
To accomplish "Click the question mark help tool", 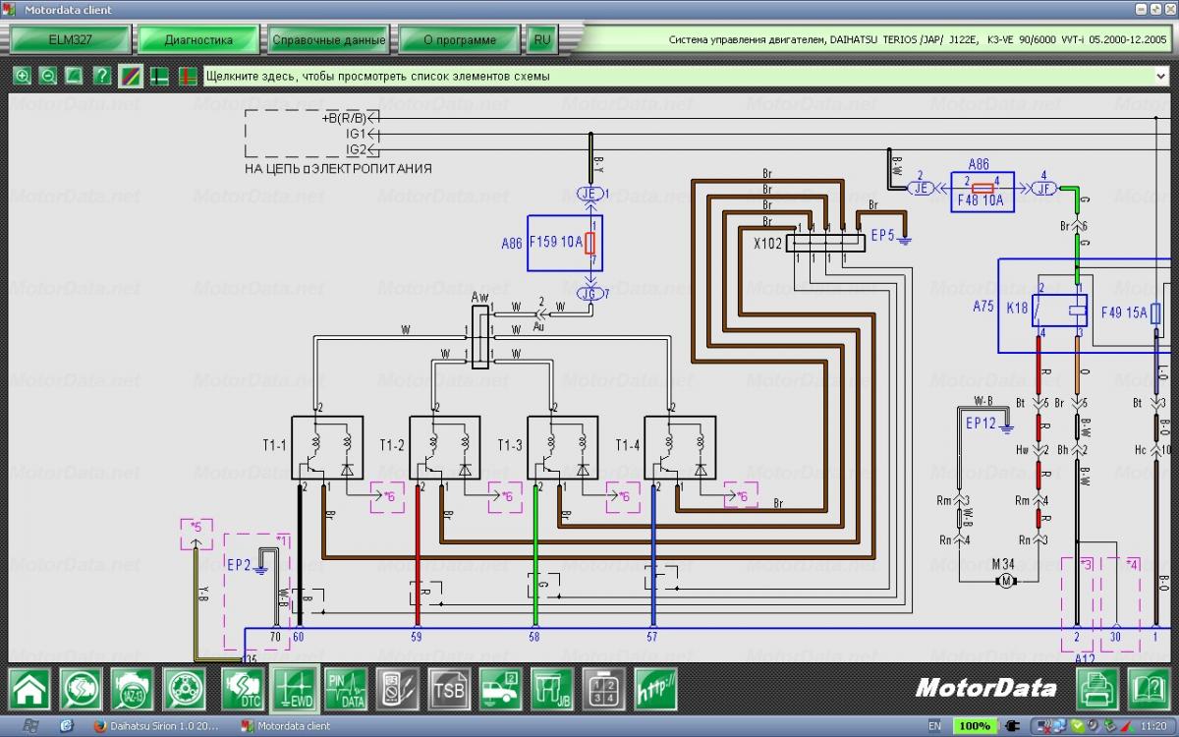I will (101, 76).
